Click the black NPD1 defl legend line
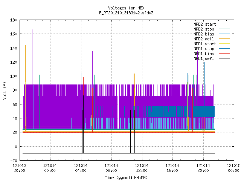The height and width of the screenshot is (181, 241). (x=224, y=58)
